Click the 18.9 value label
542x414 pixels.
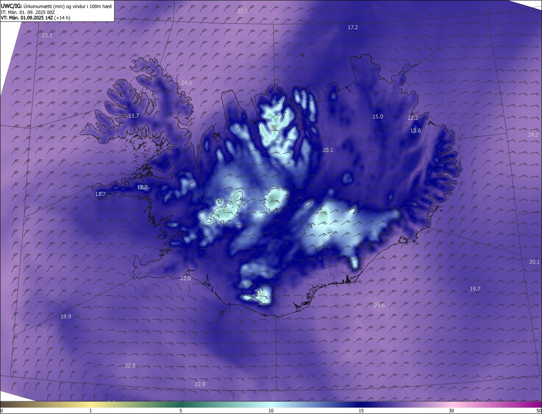pos(66,316)
